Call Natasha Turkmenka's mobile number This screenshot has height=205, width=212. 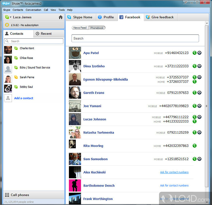click(195, 133)
